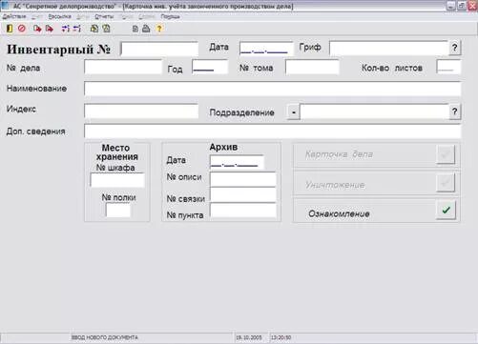Screen dimensions: 478x344
Task: Click the small gray document page icon
Action: point(135,29)
